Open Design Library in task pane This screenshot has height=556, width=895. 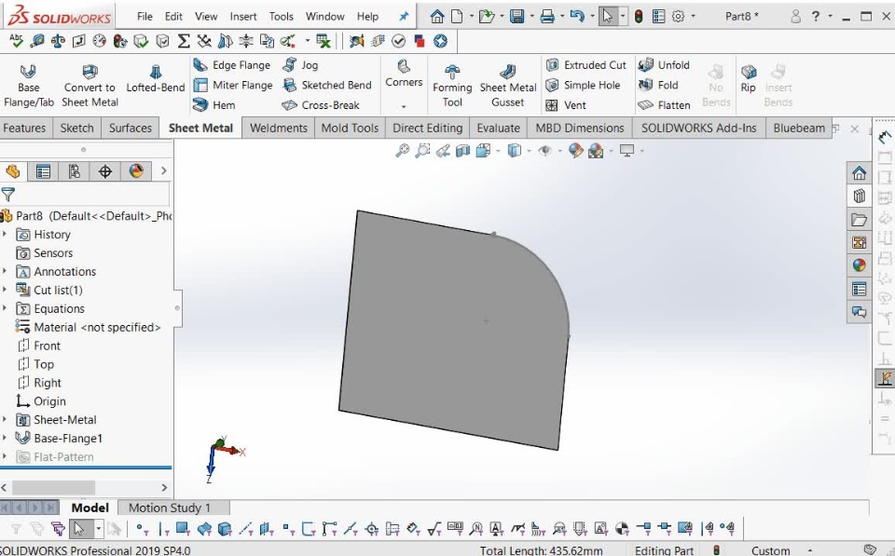click(x=859, y=197)
